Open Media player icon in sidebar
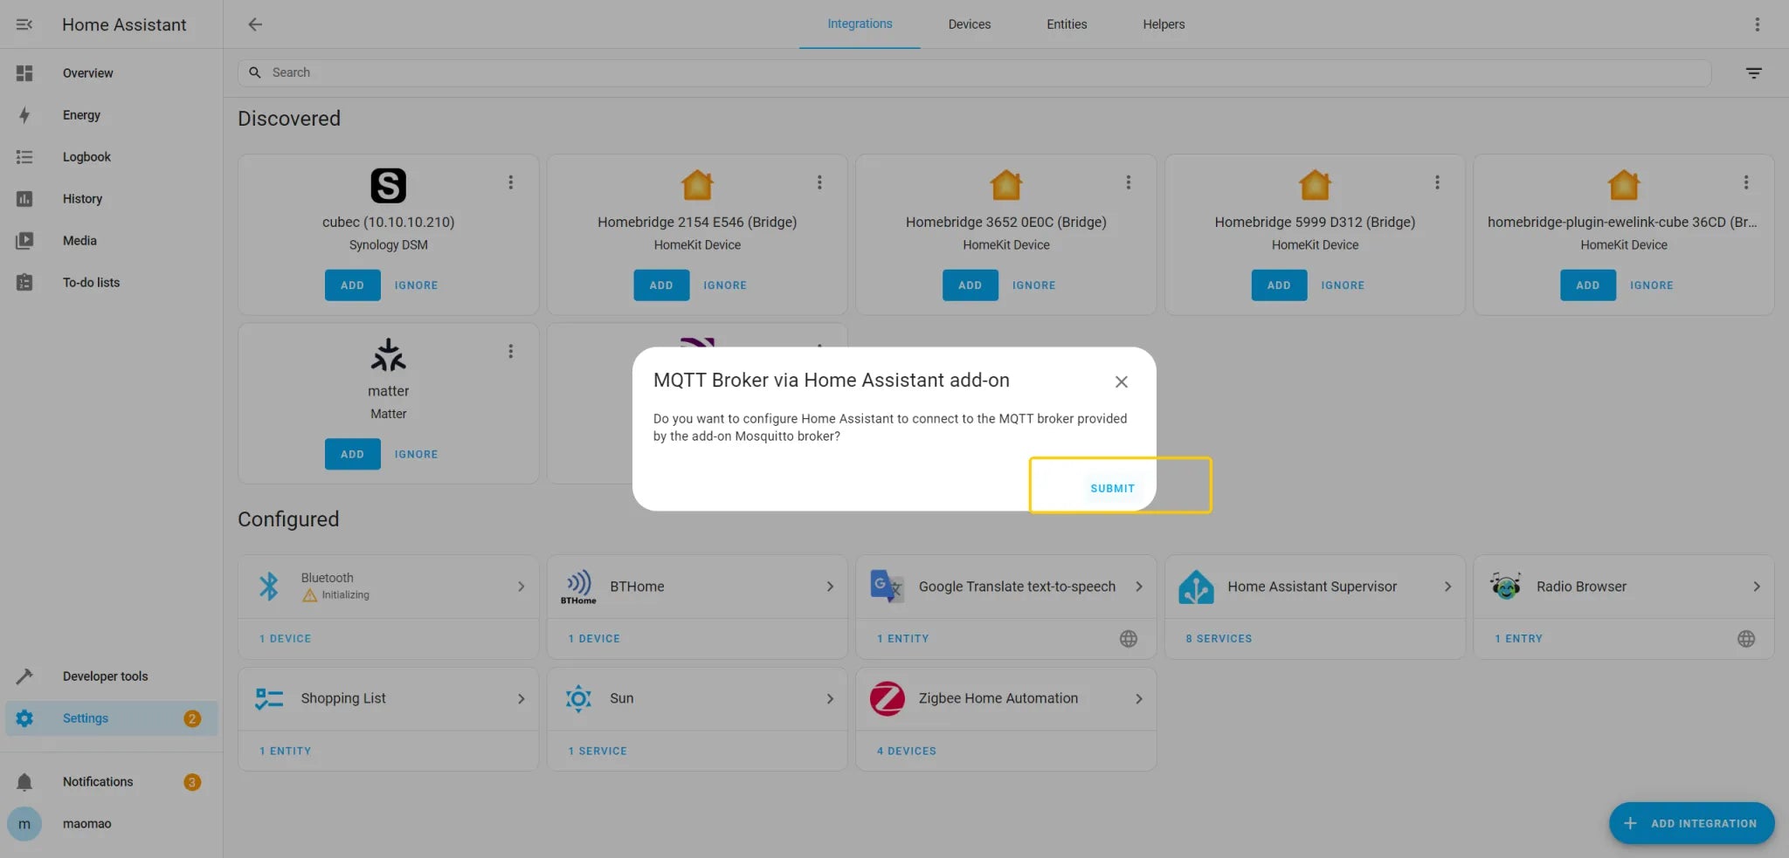Viewport: 1789px width, 858px height. 24,241
